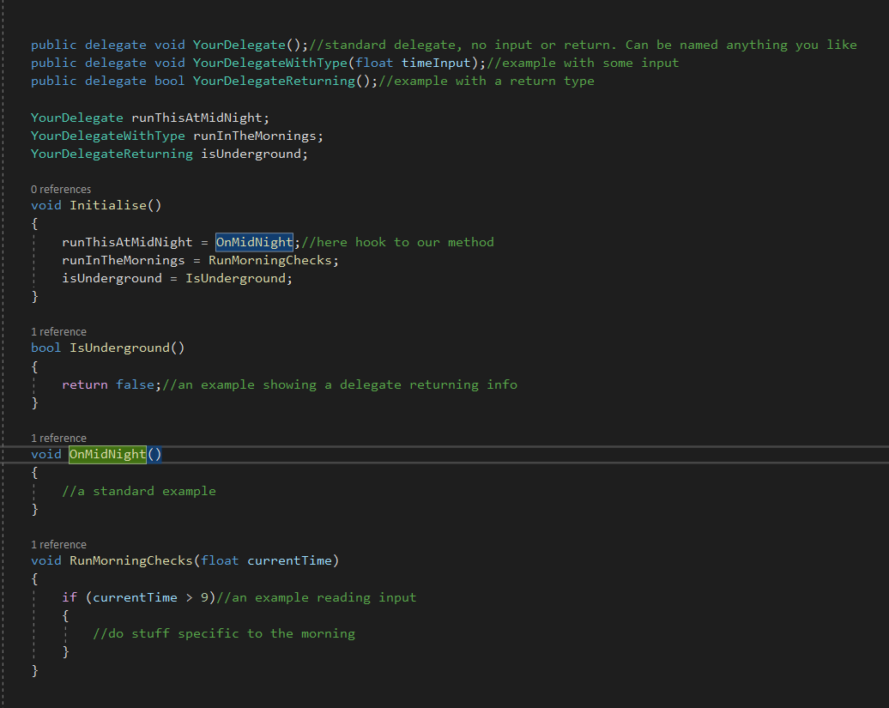Screen dimensions: 889x708
Task: Click the RunMorningChecks method declaration name
Action: pos(131,560)
